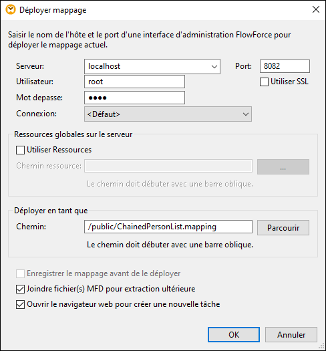Viewport: 326px width, 351px height.
Task: Click the Mot de passe field
Action: click(134, 98)
